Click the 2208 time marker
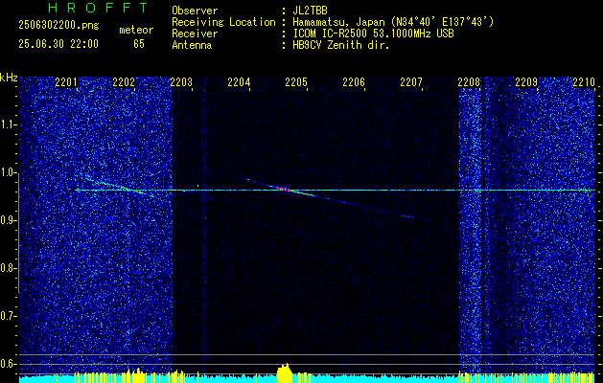The height and width of the screenshot is (383, 603). (x=469, y=82)
